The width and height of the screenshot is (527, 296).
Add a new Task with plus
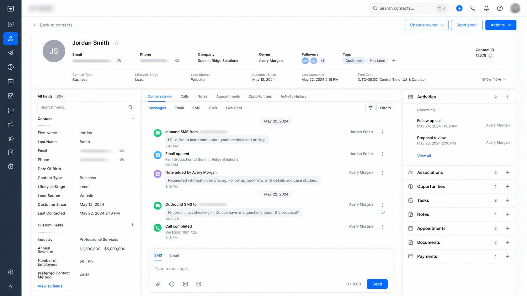(508, 200)
